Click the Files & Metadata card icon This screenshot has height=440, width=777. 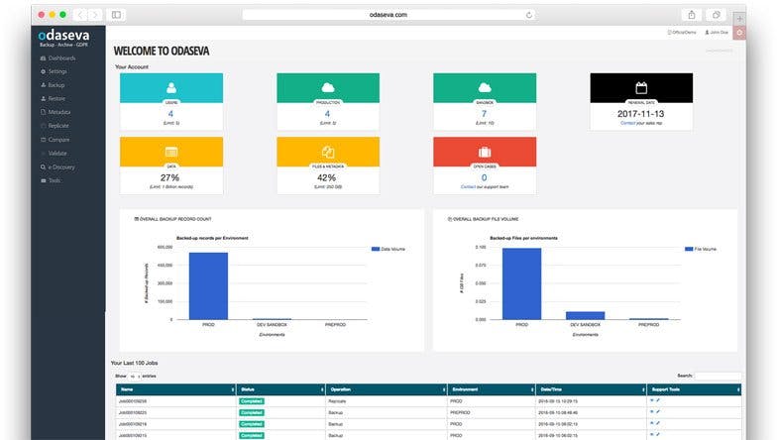coord(328,152)
